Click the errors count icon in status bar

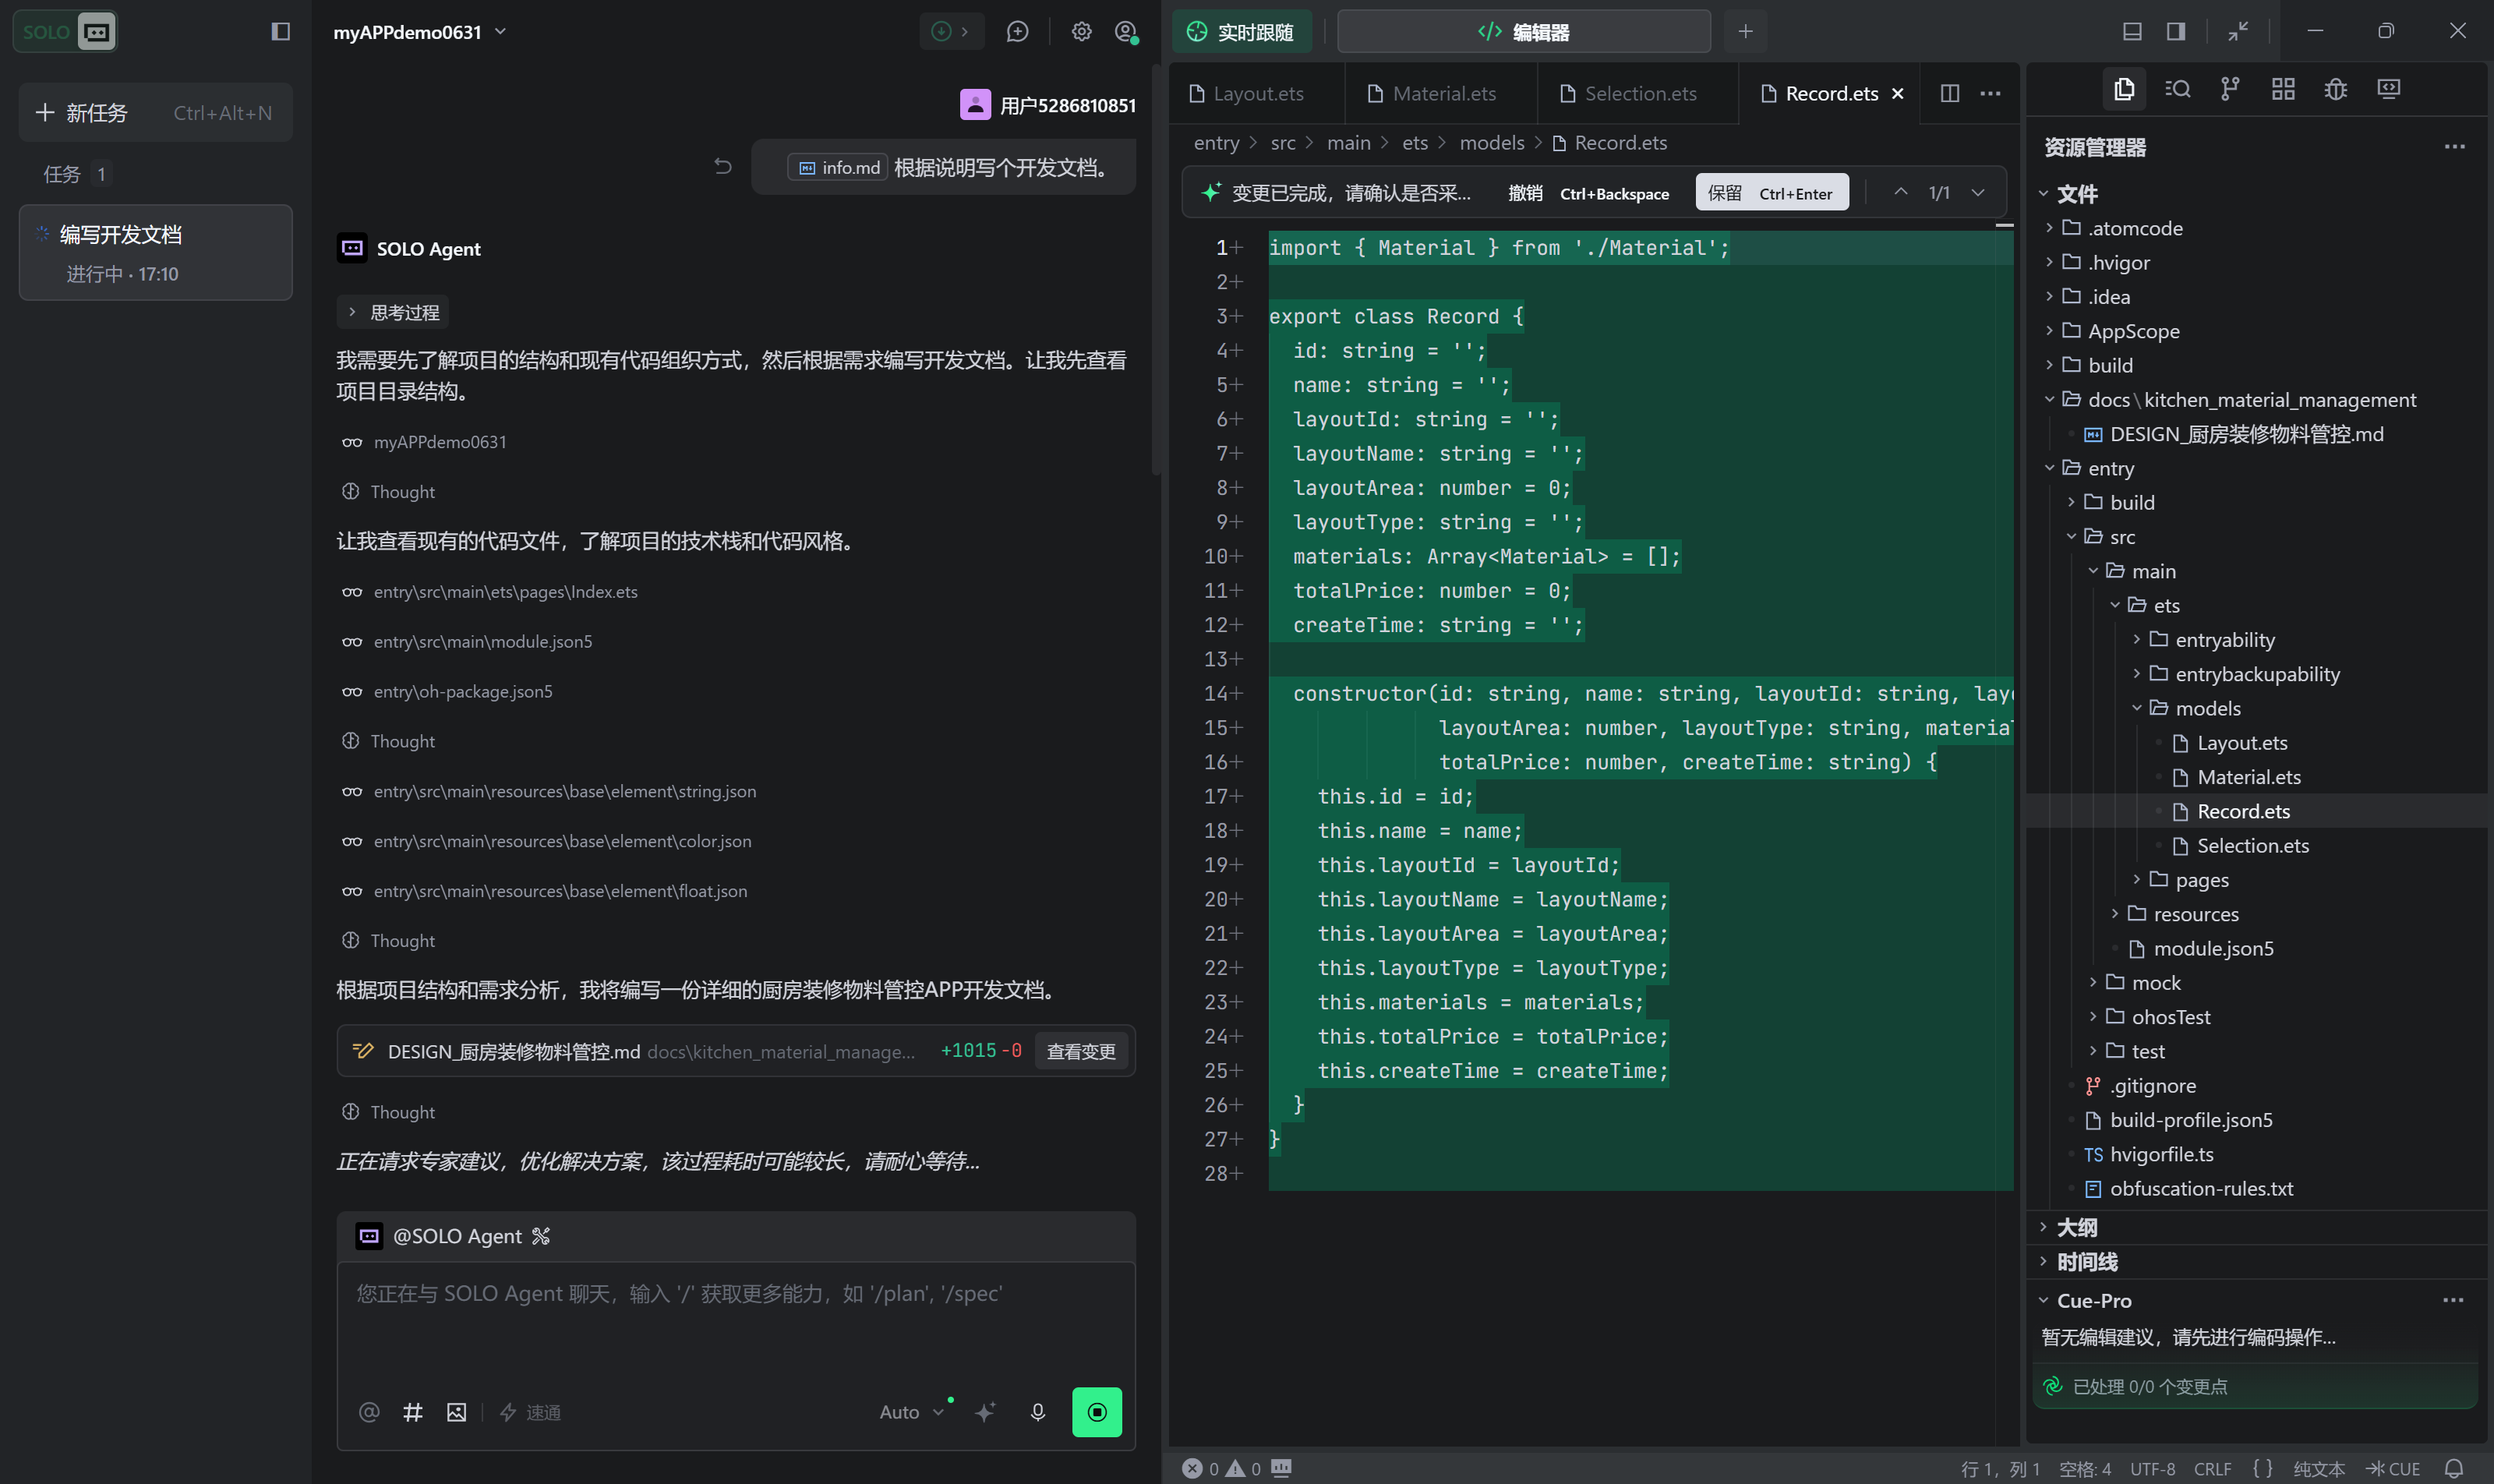(1200, 1468)
